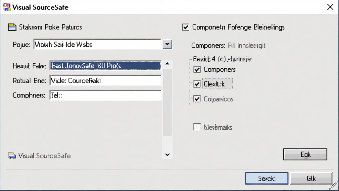Viewport: 339px width, 191px height.
Task: Click the Sexck button
Action: click(x=267, y=178)
